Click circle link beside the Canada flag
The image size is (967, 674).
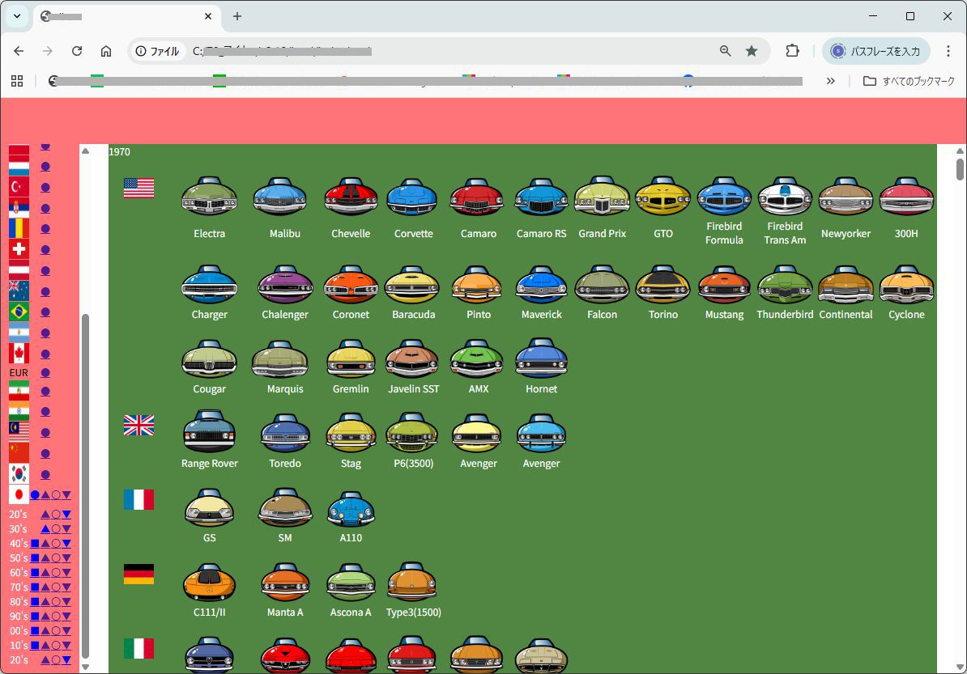coord(45,354)
